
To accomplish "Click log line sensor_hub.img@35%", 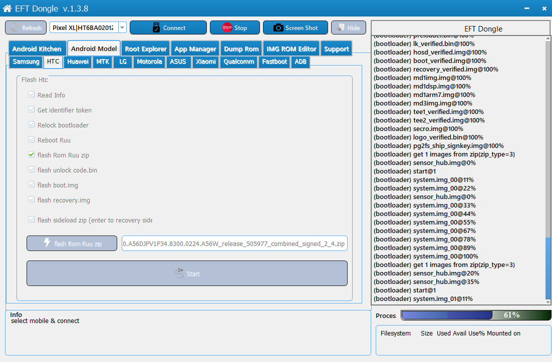I will pyautogui.click(x=426, y=282).
